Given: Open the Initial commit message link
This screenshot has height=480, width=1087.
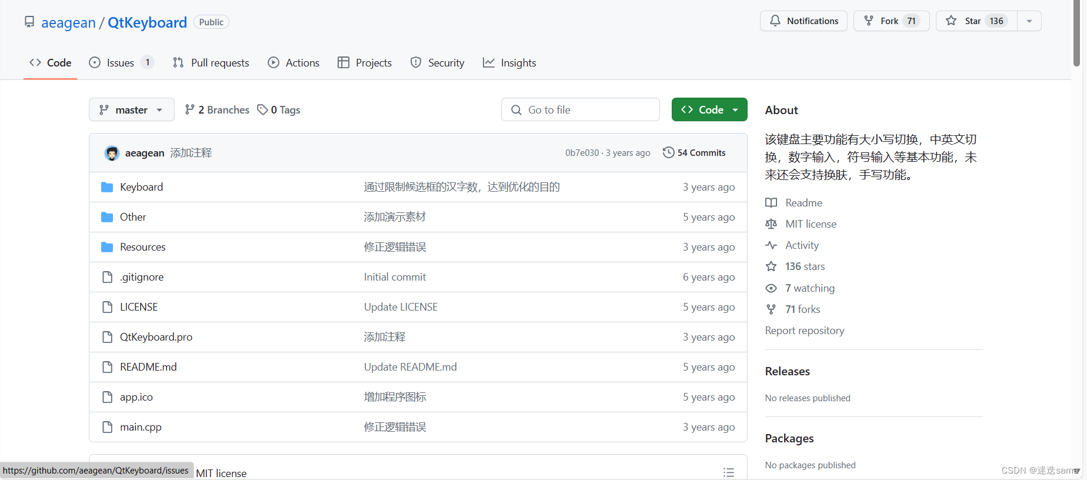Looking at the screenshot, I should tap(395, 277).
